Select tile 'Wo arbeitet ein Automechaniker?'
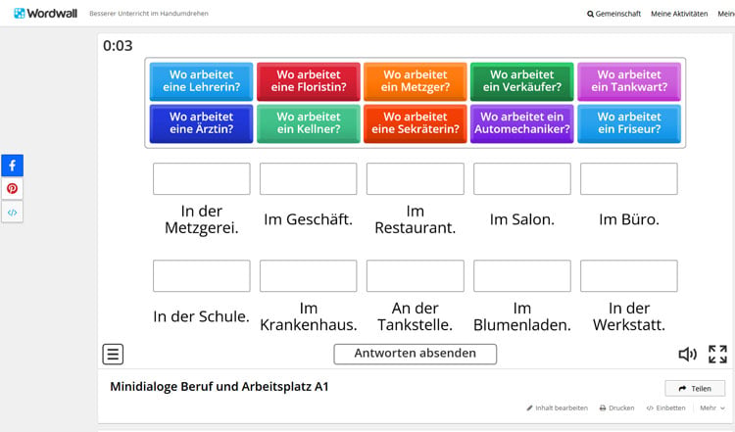 [x=521, y=123]
